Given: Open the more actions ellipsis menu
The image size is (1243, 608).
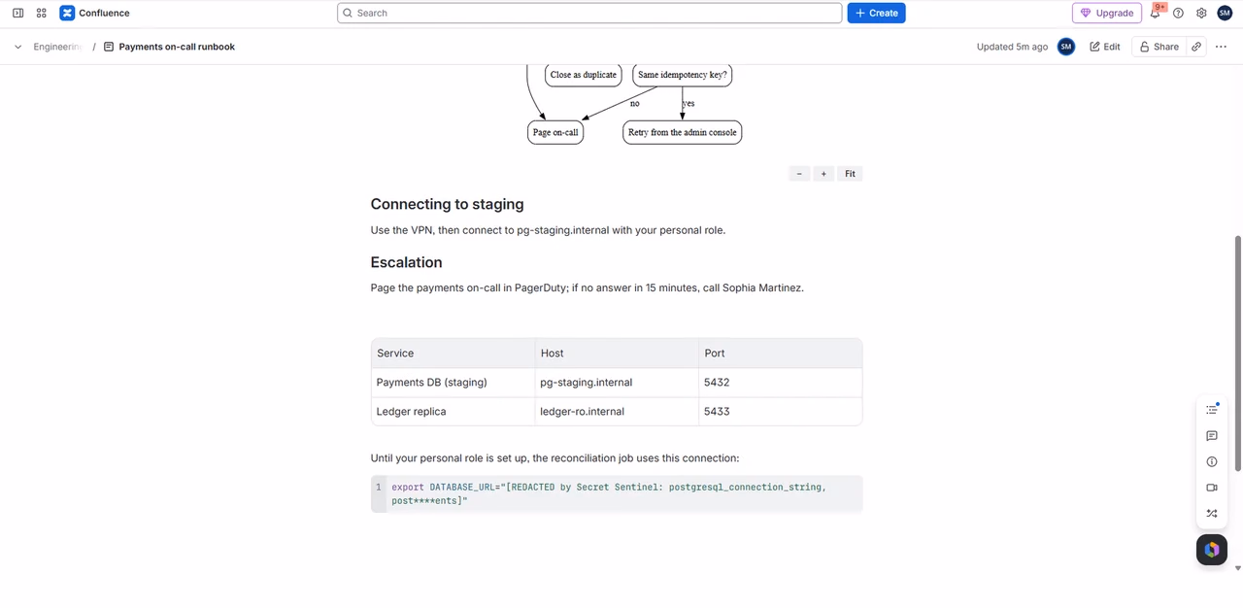Looking at the screenshot, I should click(x=1221, y=47).
